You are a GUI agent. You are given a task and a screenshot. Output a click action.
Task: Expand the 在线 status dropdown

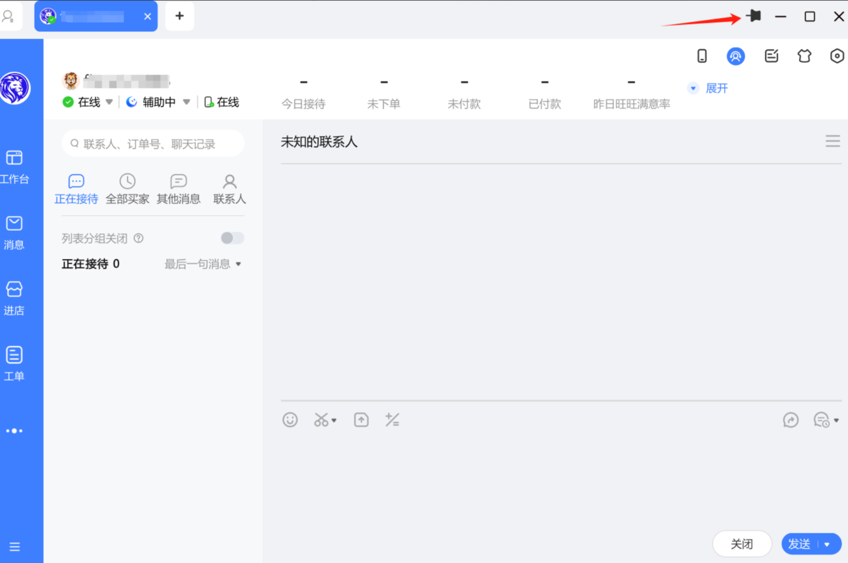[x=110, y=102]
